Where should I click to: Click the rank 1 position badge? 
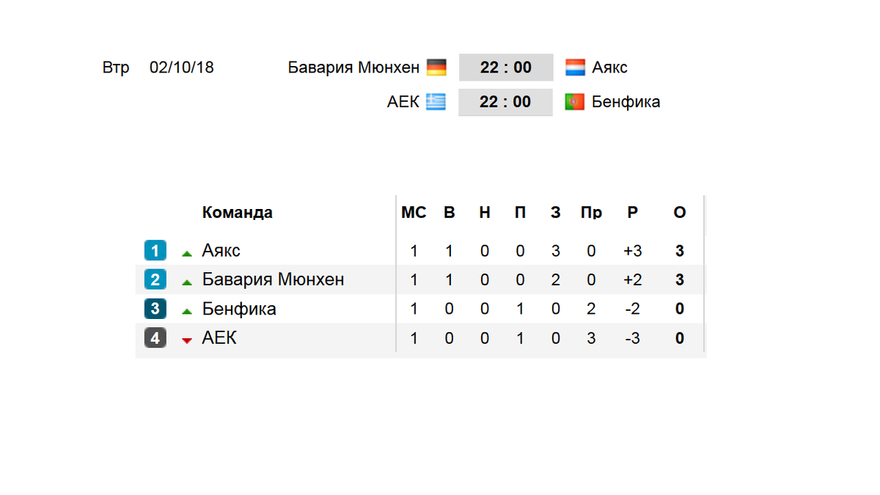(x=155, y=251)
